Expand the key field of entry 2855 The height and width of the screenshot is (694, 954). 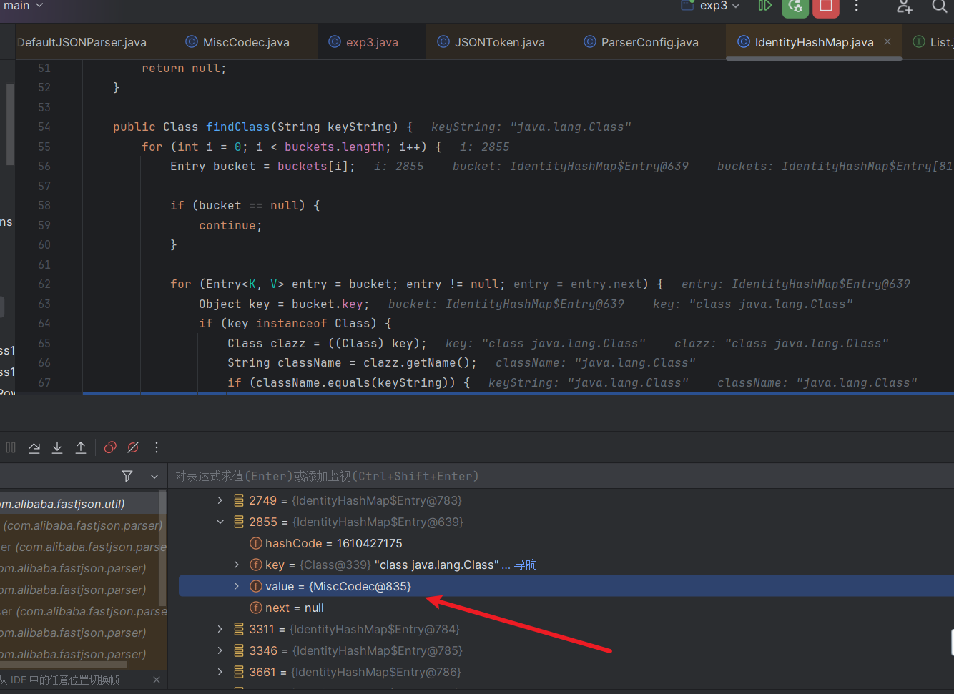(237, 565)
